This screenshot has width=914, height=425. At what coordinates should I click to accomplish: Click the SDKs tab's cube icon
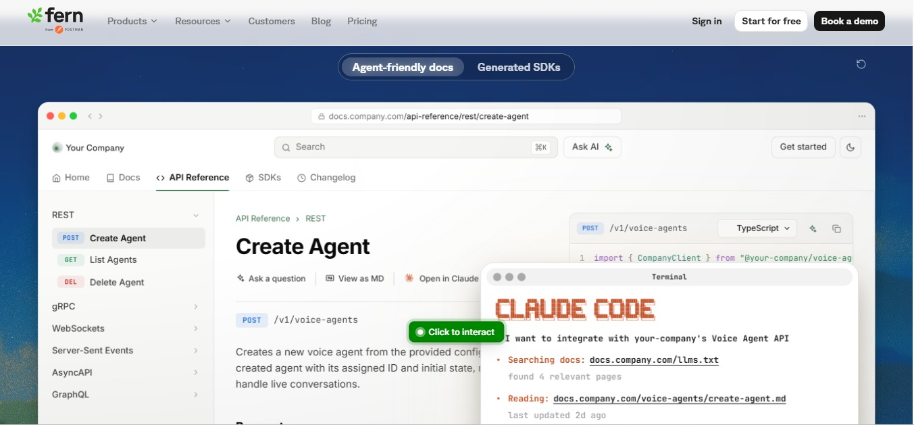pyautogui.click(x=250, y=178)
